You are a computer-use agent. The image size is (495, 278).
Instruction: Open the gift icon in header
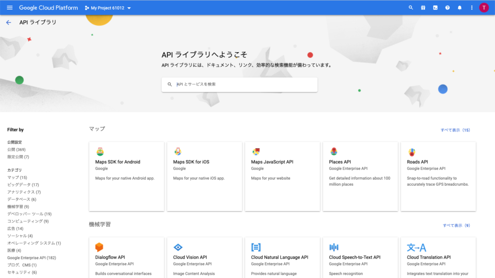point(423,8)
